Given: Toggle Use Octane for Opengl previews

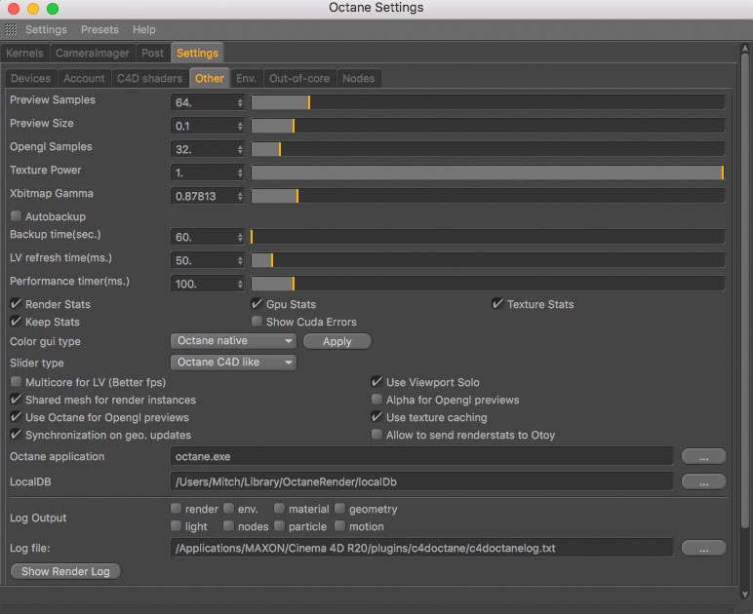Looking at the screenshot, I should [x=16, y=417].
